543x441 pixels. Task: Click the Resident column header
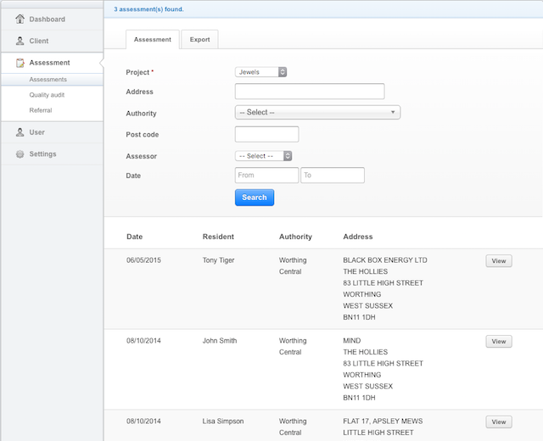[218, 237]
